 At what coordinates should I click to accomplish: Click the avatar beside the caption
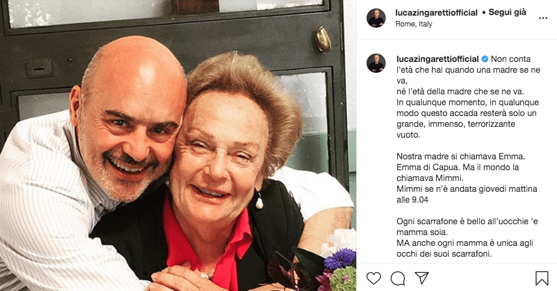tap(376, 63)
